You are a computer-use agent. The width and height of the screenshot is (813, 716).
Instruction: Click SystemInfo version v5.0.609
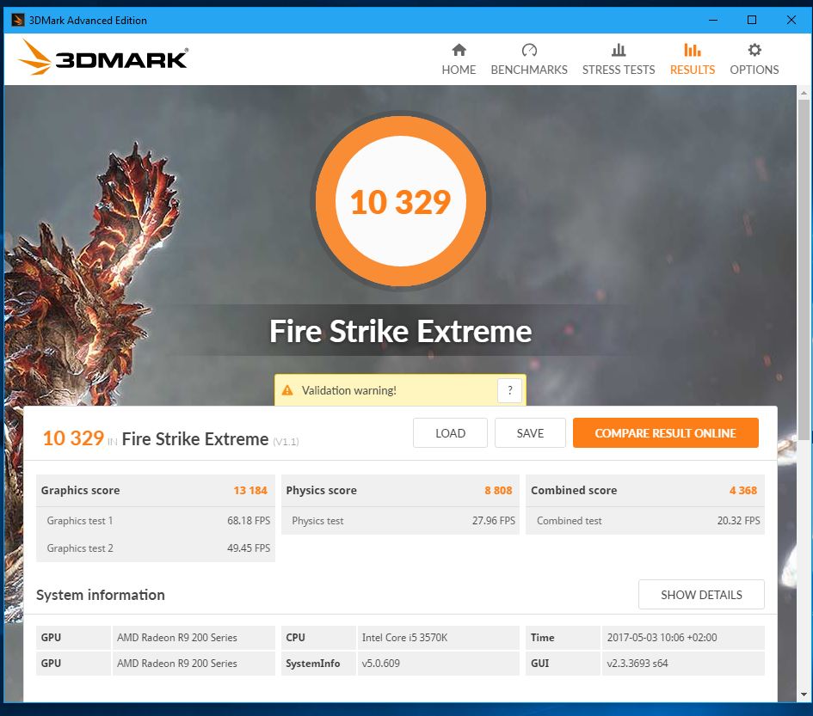380,664
